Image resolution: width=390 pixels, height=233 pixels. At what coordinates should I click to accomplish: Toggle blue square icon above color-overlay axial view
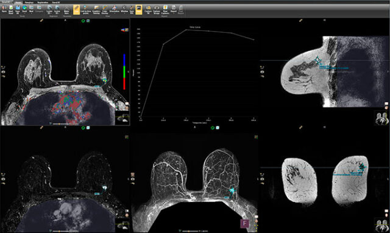tap(88, 21)
